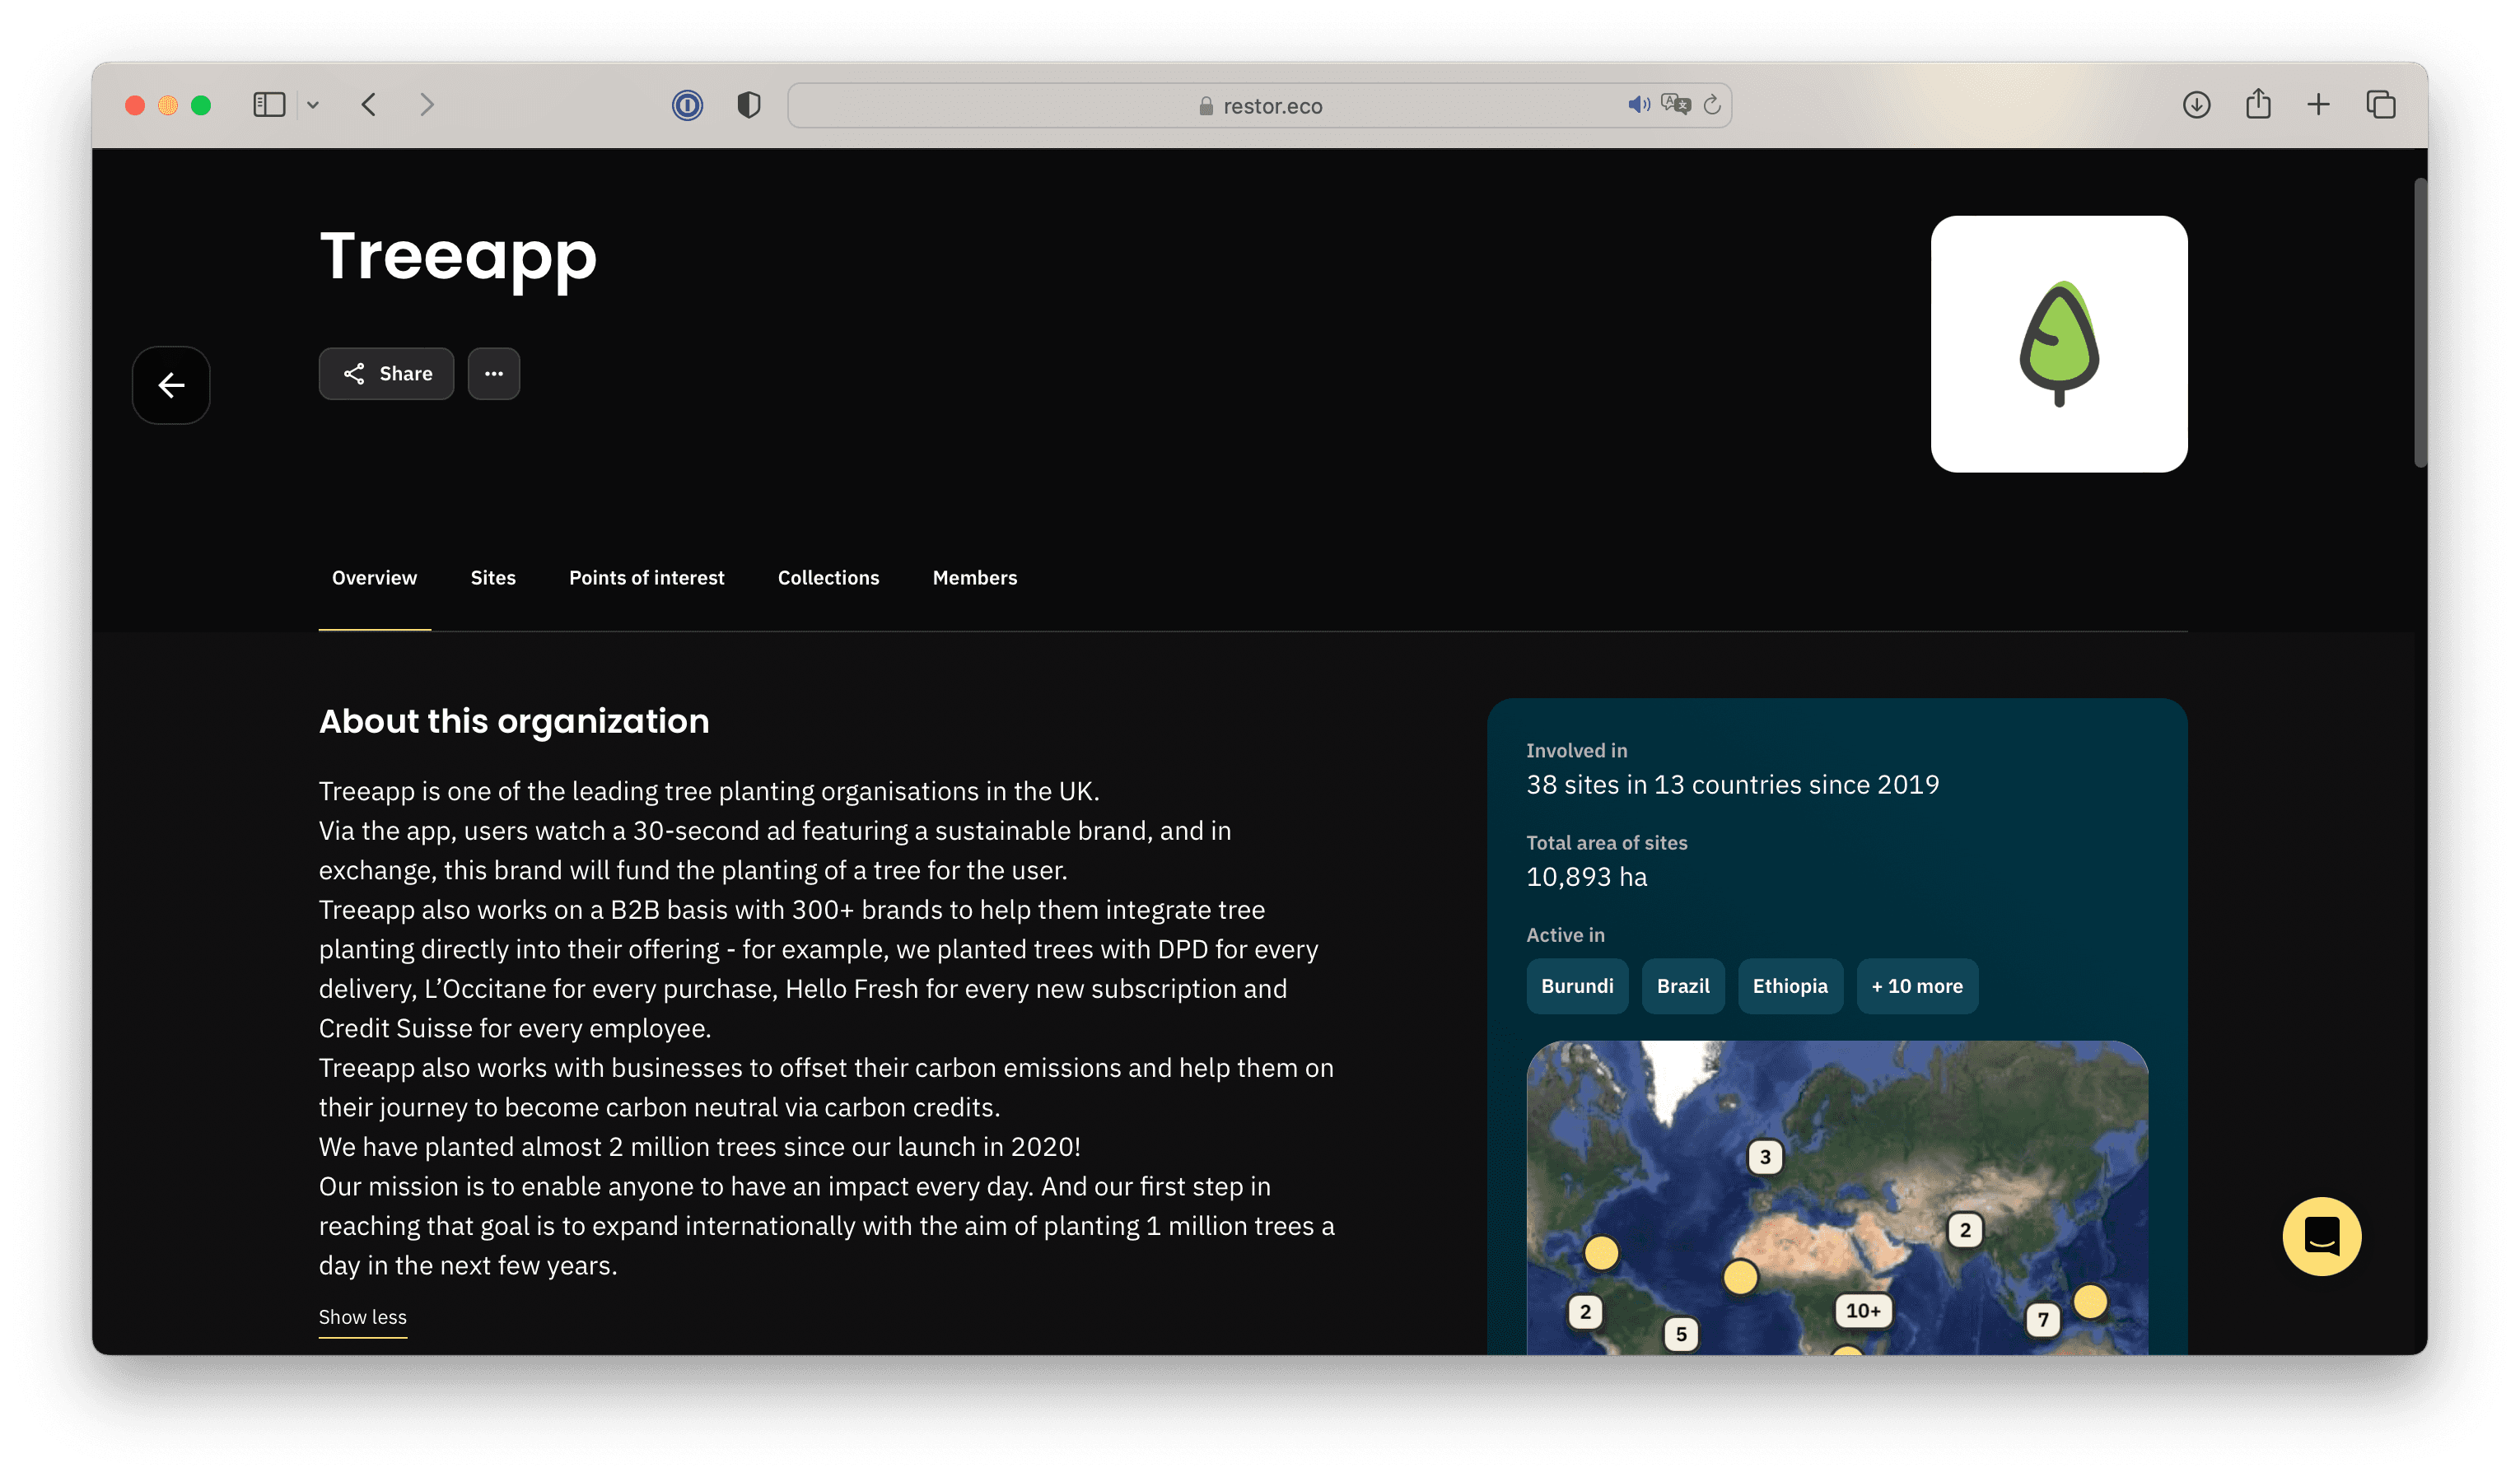Open the page translate icon

[x=1675, y=105]
